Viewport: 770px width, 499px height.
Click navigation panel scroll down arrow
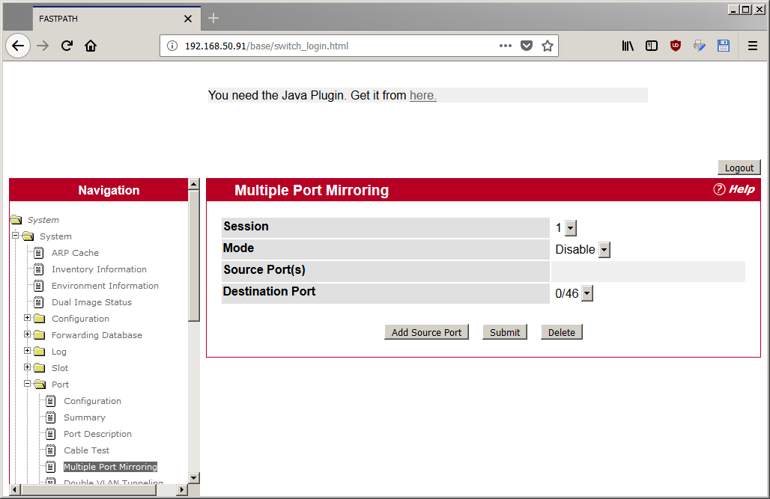194,478
